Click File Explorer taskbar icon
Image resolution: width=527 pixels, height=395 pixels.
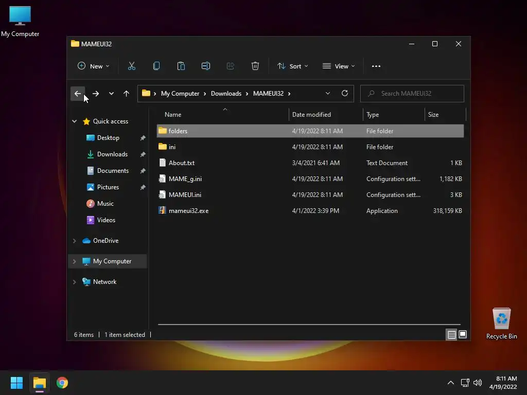pyautogui.click(x=39, y=383)
